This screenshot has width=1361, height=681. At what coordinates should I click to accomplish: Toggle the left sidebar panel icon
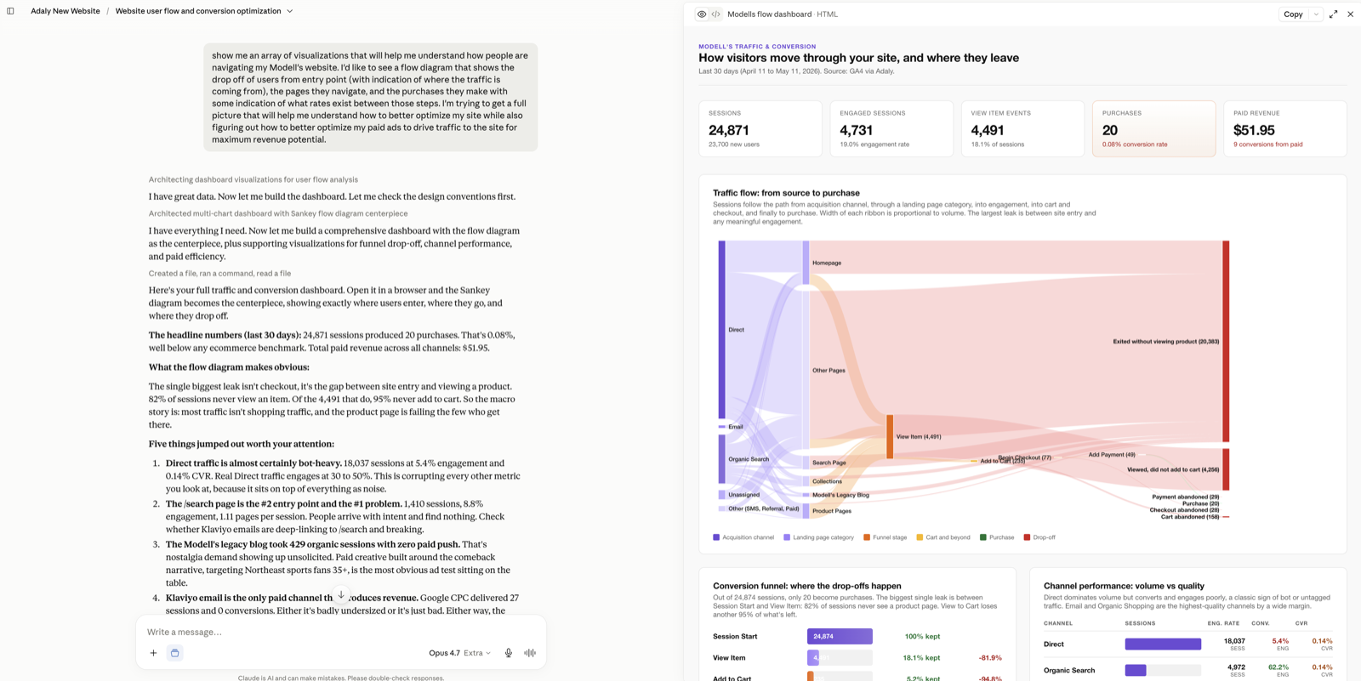[x=10, y=11]
